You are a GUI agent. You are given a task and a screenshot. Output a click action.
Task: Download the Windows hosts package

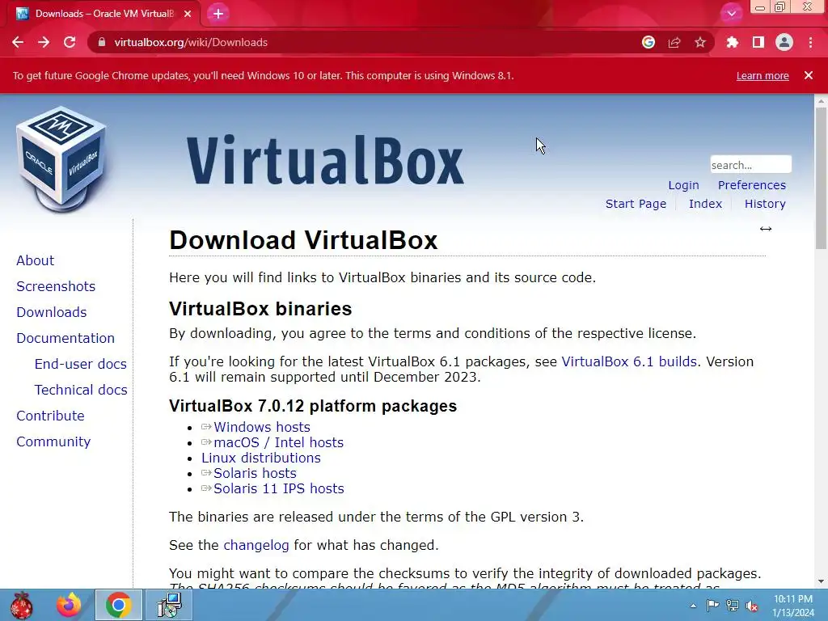pos(261,427)
